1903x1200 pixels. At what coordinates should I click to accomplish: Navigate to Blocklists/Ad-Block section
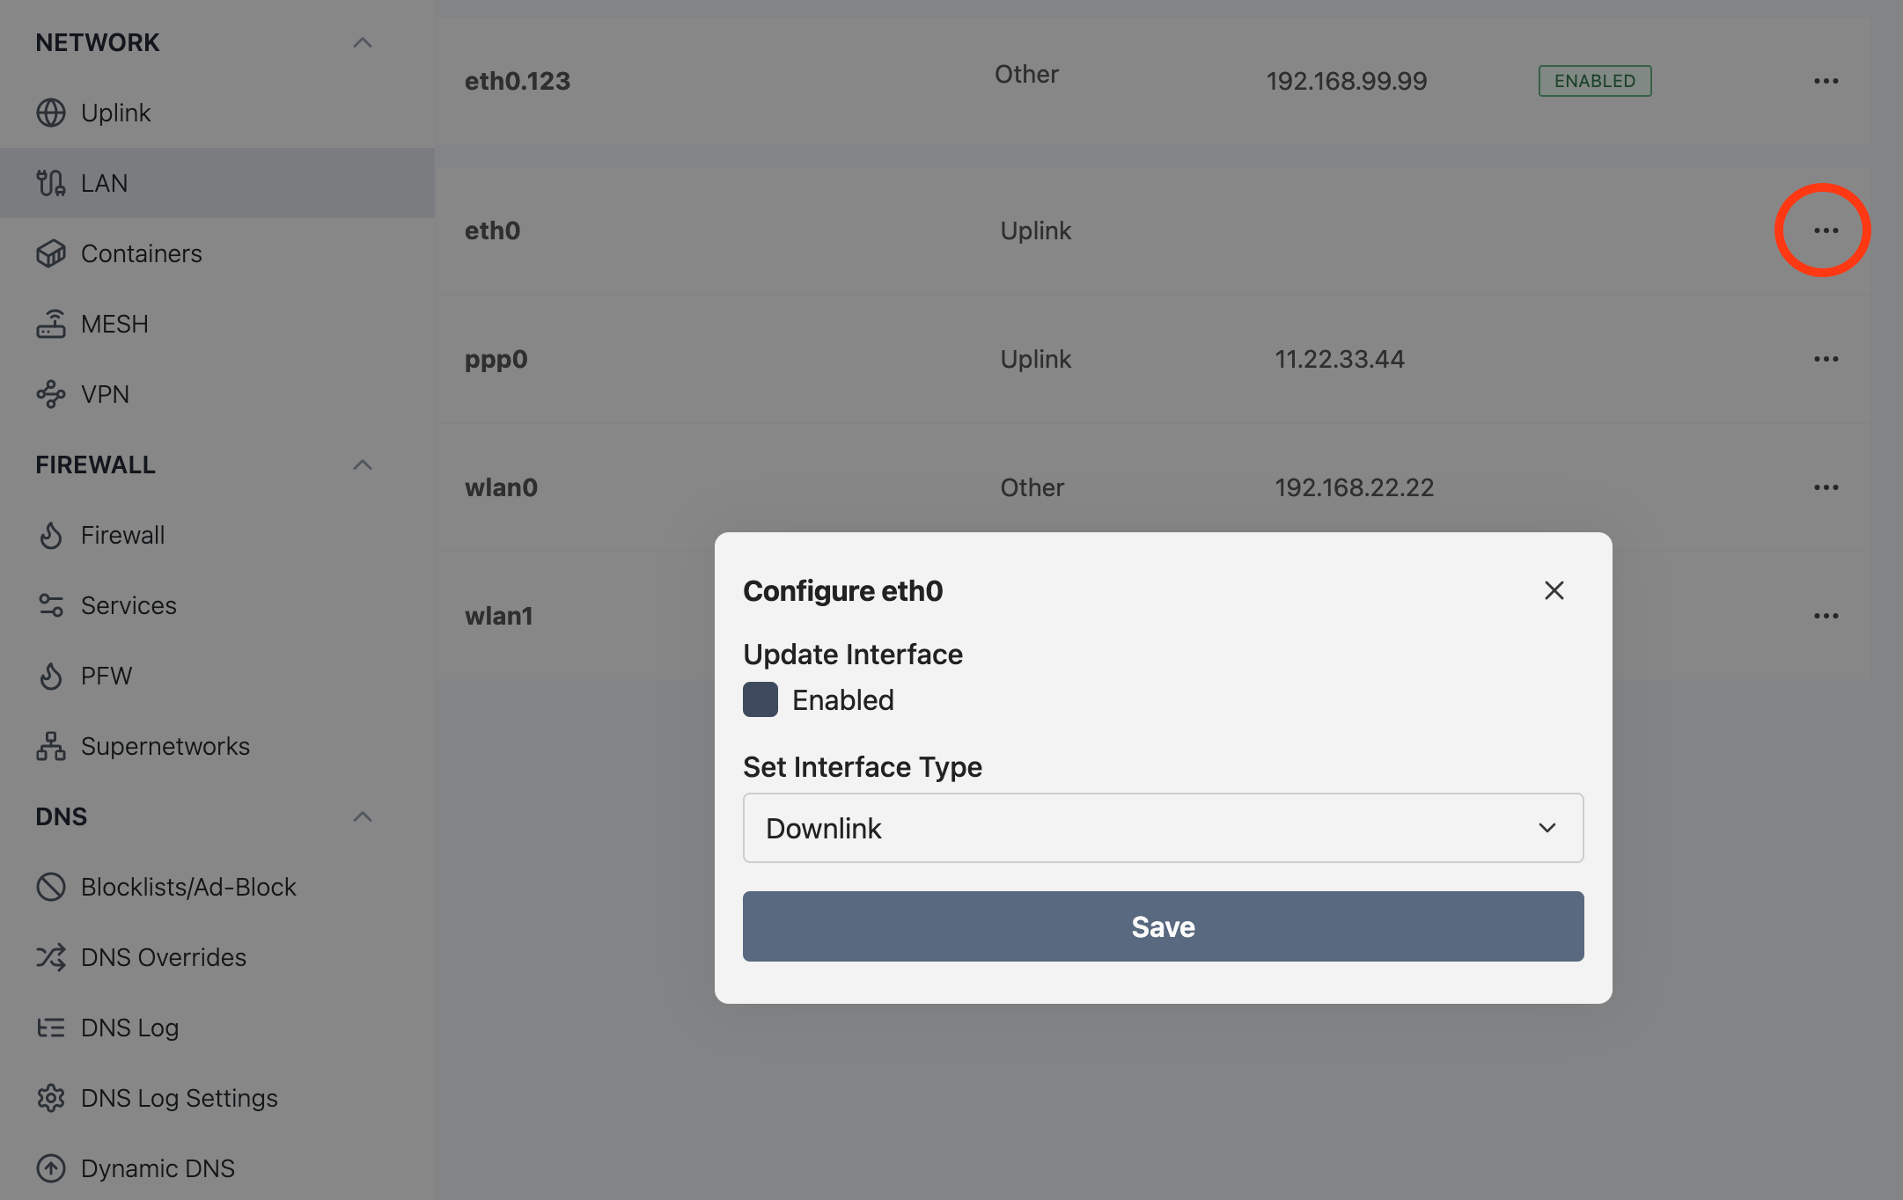tap(187, 886)
